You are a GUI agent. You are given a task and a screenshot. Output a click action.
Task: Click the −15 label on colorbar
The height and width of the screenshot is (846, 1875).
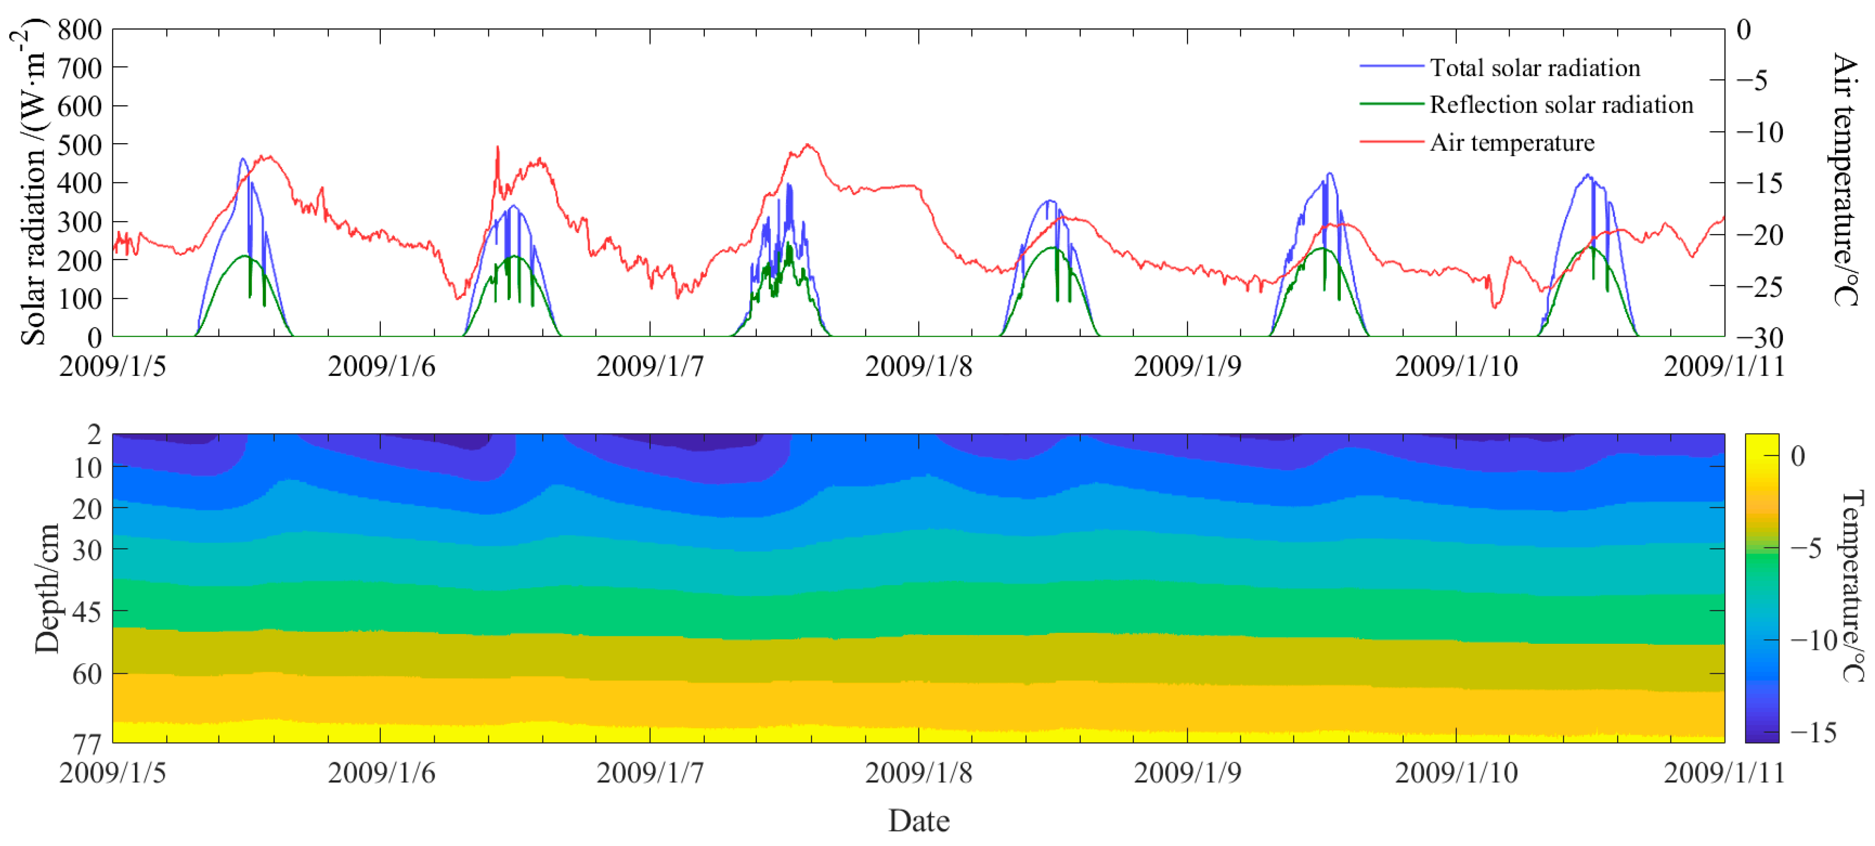[1813, 732]
